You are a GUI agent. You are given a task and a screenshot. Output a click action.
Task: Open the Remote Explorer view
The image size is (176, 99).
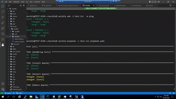pyautogui.click(x=3, y=34)
